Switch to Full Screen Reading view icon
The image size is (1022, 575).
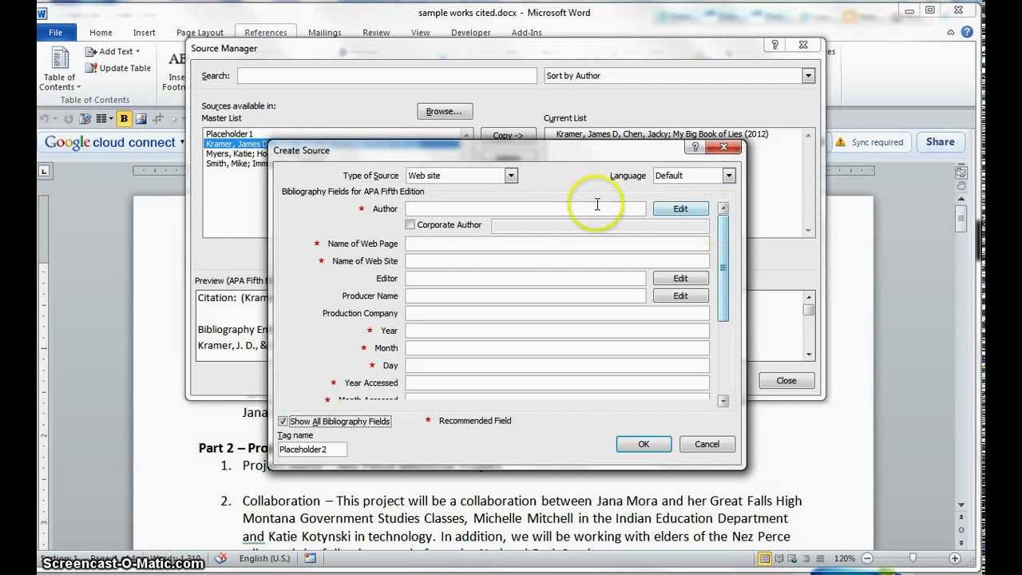(780, 558)
